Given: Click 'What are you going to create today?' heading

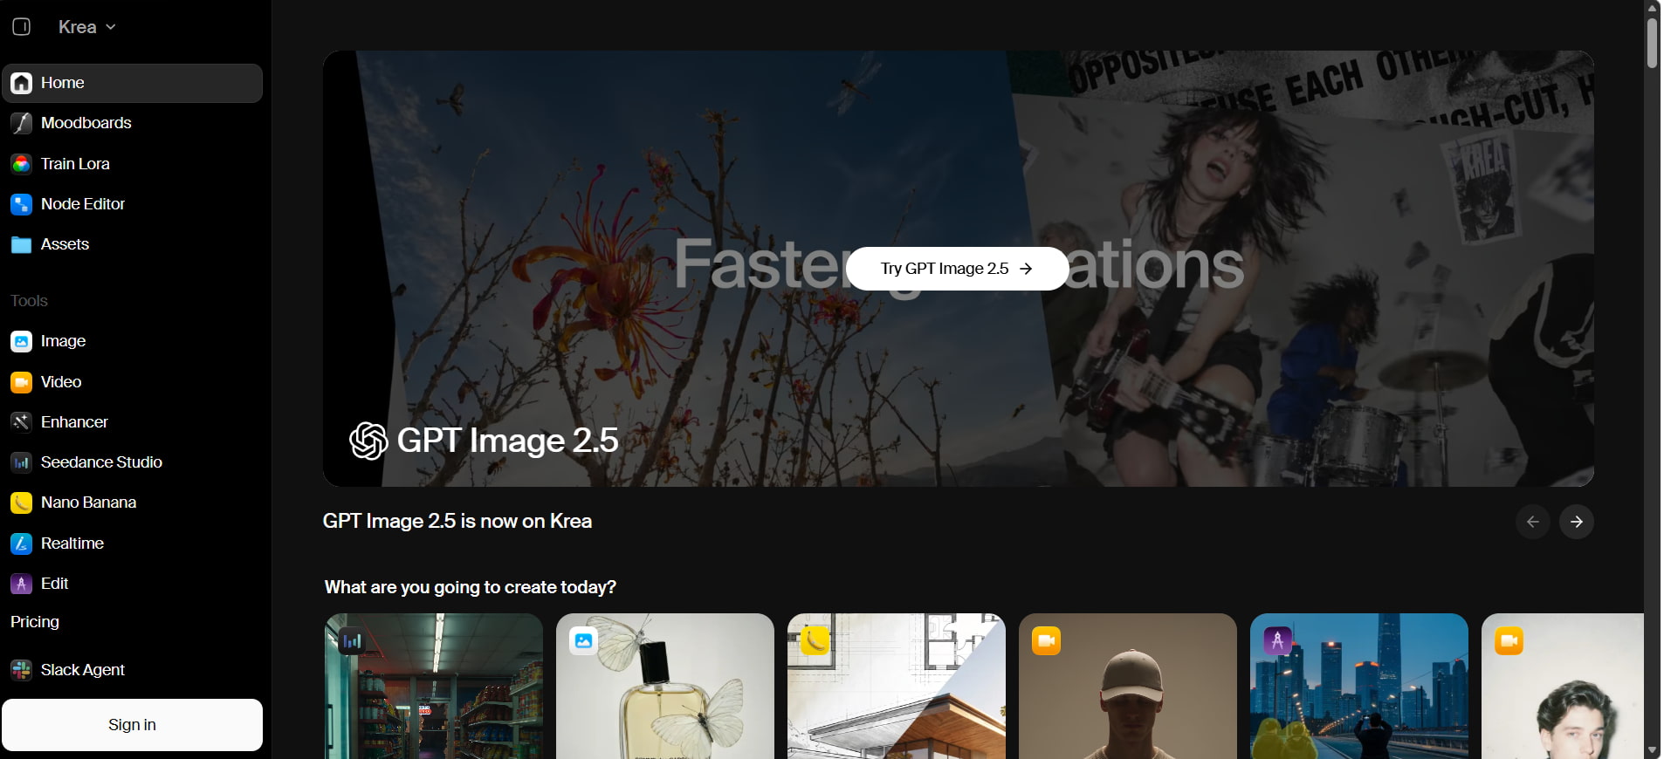Looking at the screenshot, I should click(x=471, y=587).
